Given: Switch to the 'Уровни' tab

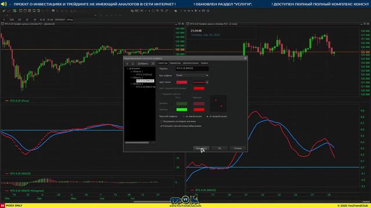Looking at the screenshot, I should [204, 63].
